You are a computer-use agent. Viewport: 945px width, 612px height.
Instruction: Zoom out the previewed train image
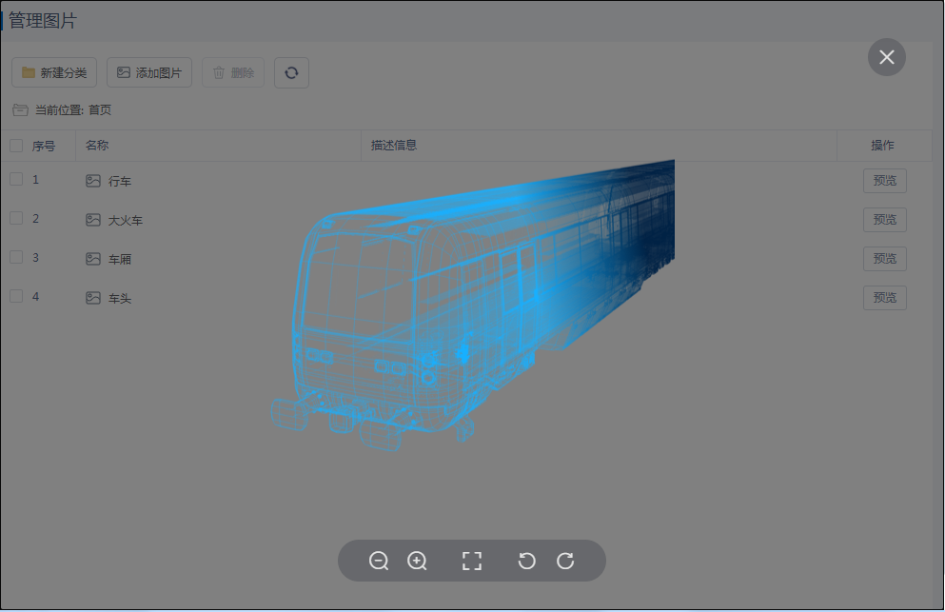tap(379, 561)
